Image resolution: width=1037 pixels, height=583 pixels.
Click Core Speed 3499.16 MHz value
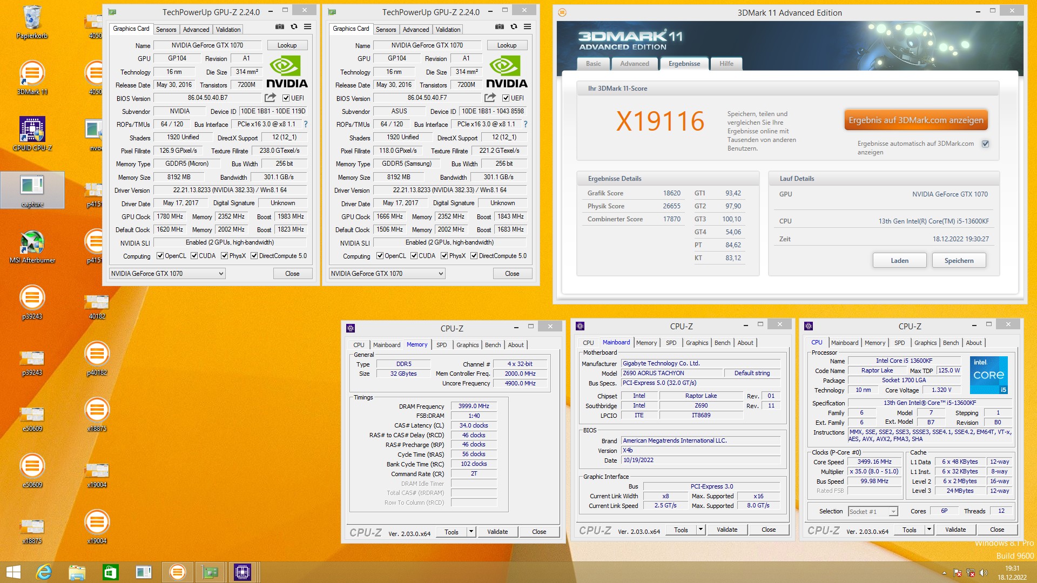pos(874,462)
